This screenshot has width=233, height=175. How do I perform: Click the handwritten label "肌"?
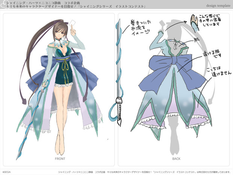tap(197, 40)
